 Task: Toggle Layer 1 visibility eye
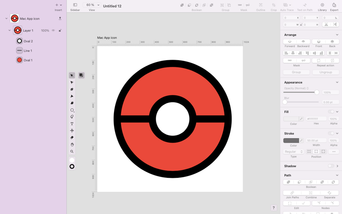[x=53, y=31]
